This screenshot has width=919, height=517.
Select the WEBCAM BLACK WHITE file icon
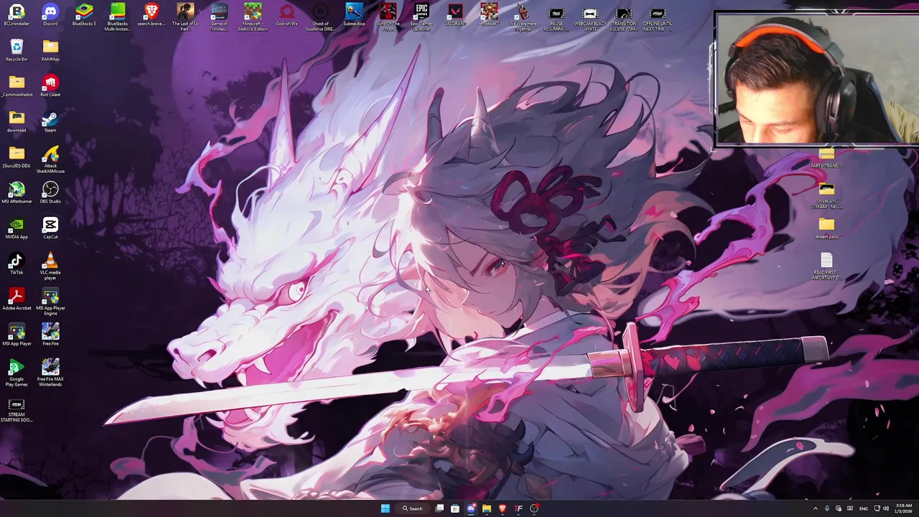point(590,19)
